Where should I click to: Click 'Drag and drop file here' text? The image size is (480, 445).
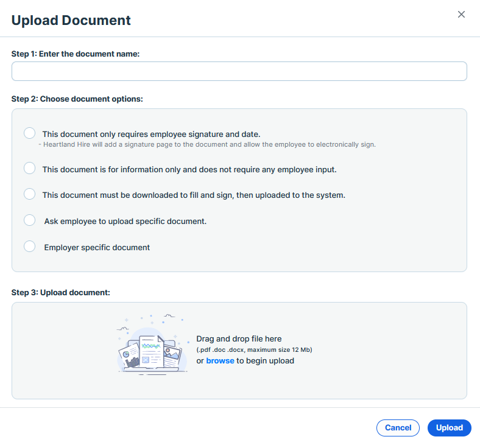pos(239,339)
